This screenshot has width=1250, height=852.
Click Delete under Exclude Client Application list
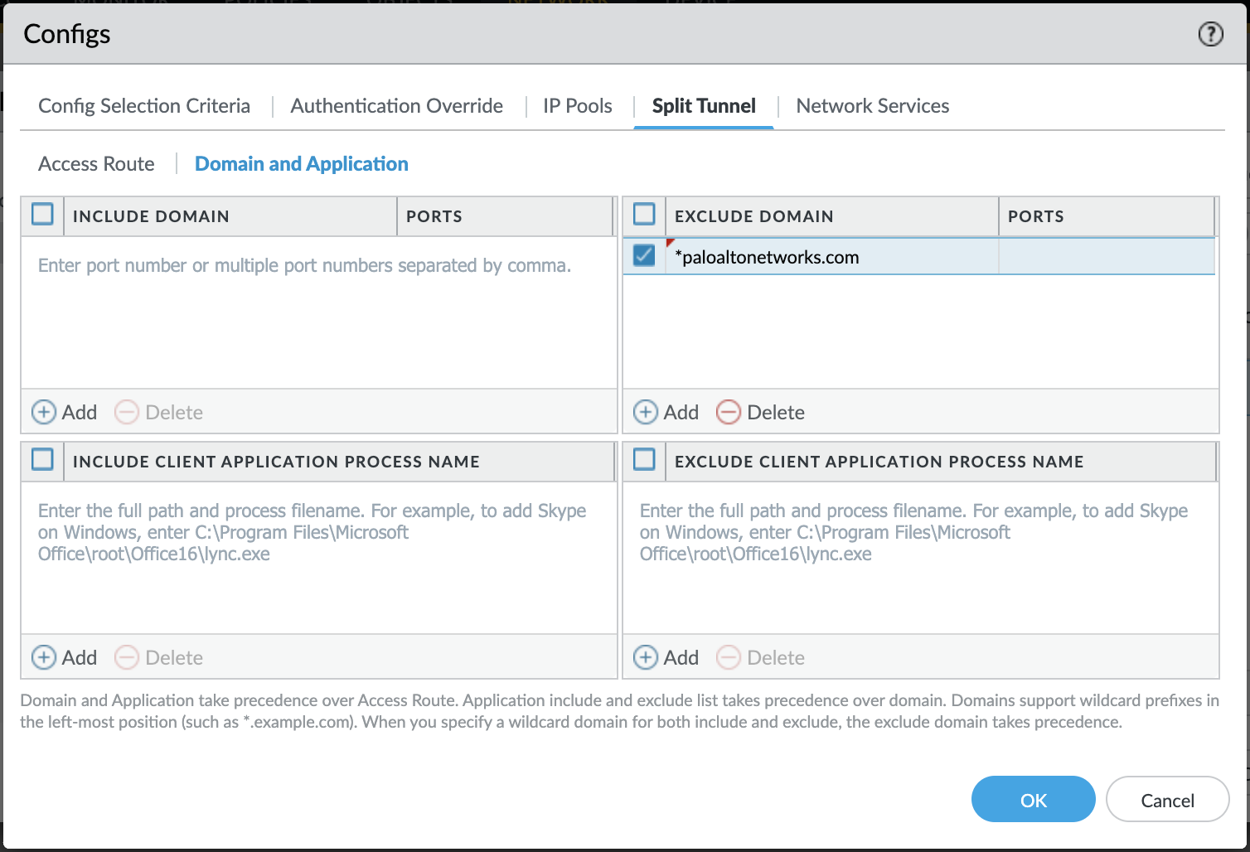pos(760,657)
